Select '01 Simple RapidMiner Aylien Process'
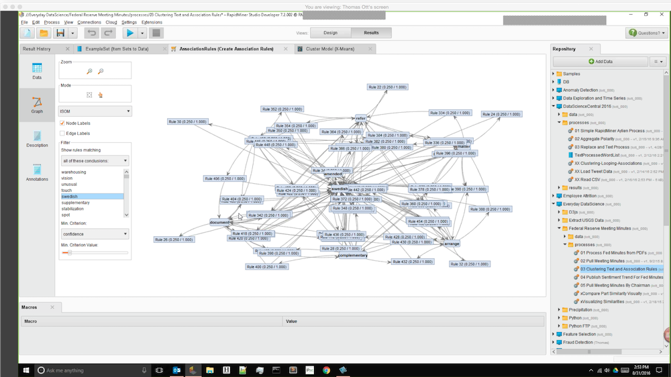Viewport: 671px width, 377px height. pyautogui.click(x=609, y=131)
